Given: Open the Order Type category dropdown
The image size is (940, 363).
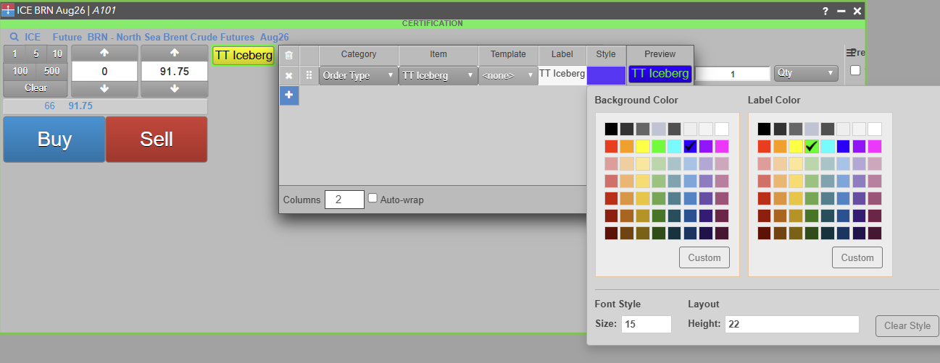Looking at the screenshot, I should (359, 75).
